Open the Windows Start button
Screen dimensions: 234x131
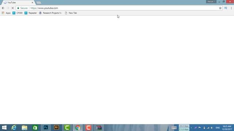click(x=4, y=128)
